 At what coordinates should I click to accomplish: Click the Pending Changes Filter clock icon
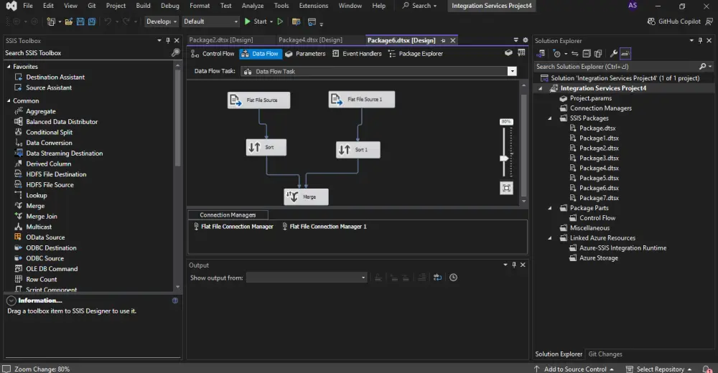pyautogui.click(x=557, y=54)
